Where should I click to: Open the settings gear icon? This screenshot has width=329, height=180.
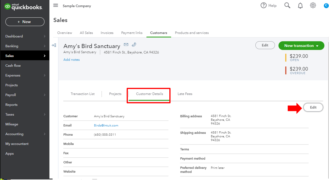click(313, 5)
